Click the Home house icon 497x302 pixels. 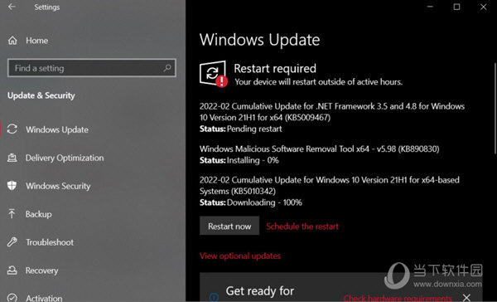coord(12,41)
